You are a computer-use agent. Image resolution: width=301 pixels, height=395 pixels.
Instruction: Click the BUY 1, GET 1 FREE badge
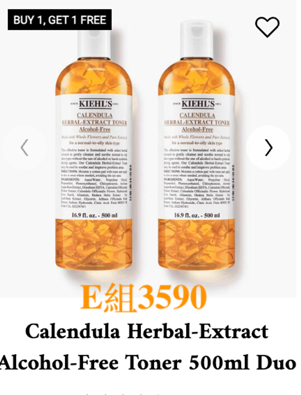coord(60,20)
